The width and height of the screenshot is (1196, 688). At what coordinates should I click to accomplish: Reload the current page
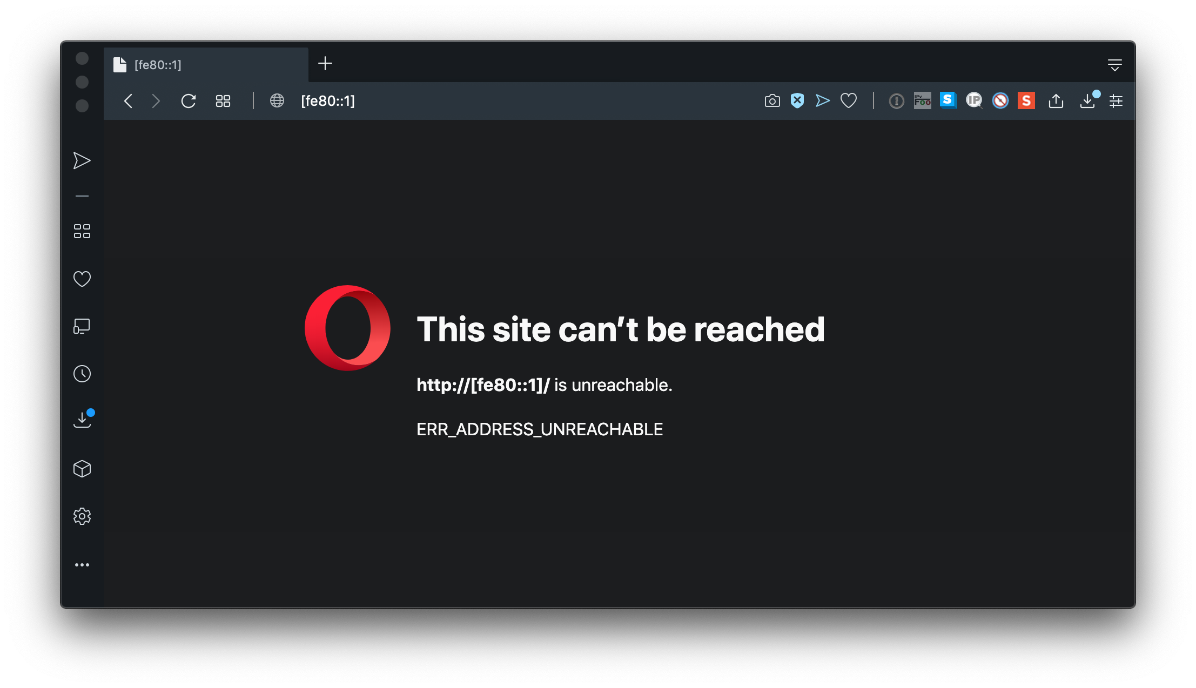point(188,101)
